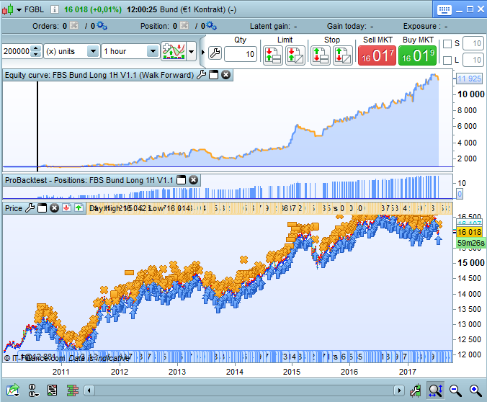This screenshot has width=487, height=402.
Task: Collapse the trading panel with triangle arrow
Action: tap(203, 52)
